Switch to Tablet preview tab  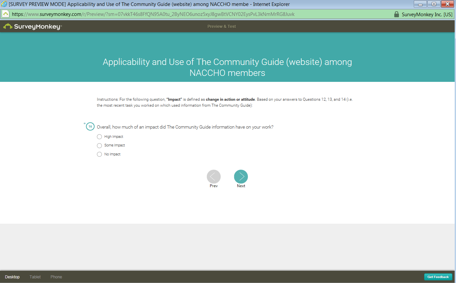point(35,277)
